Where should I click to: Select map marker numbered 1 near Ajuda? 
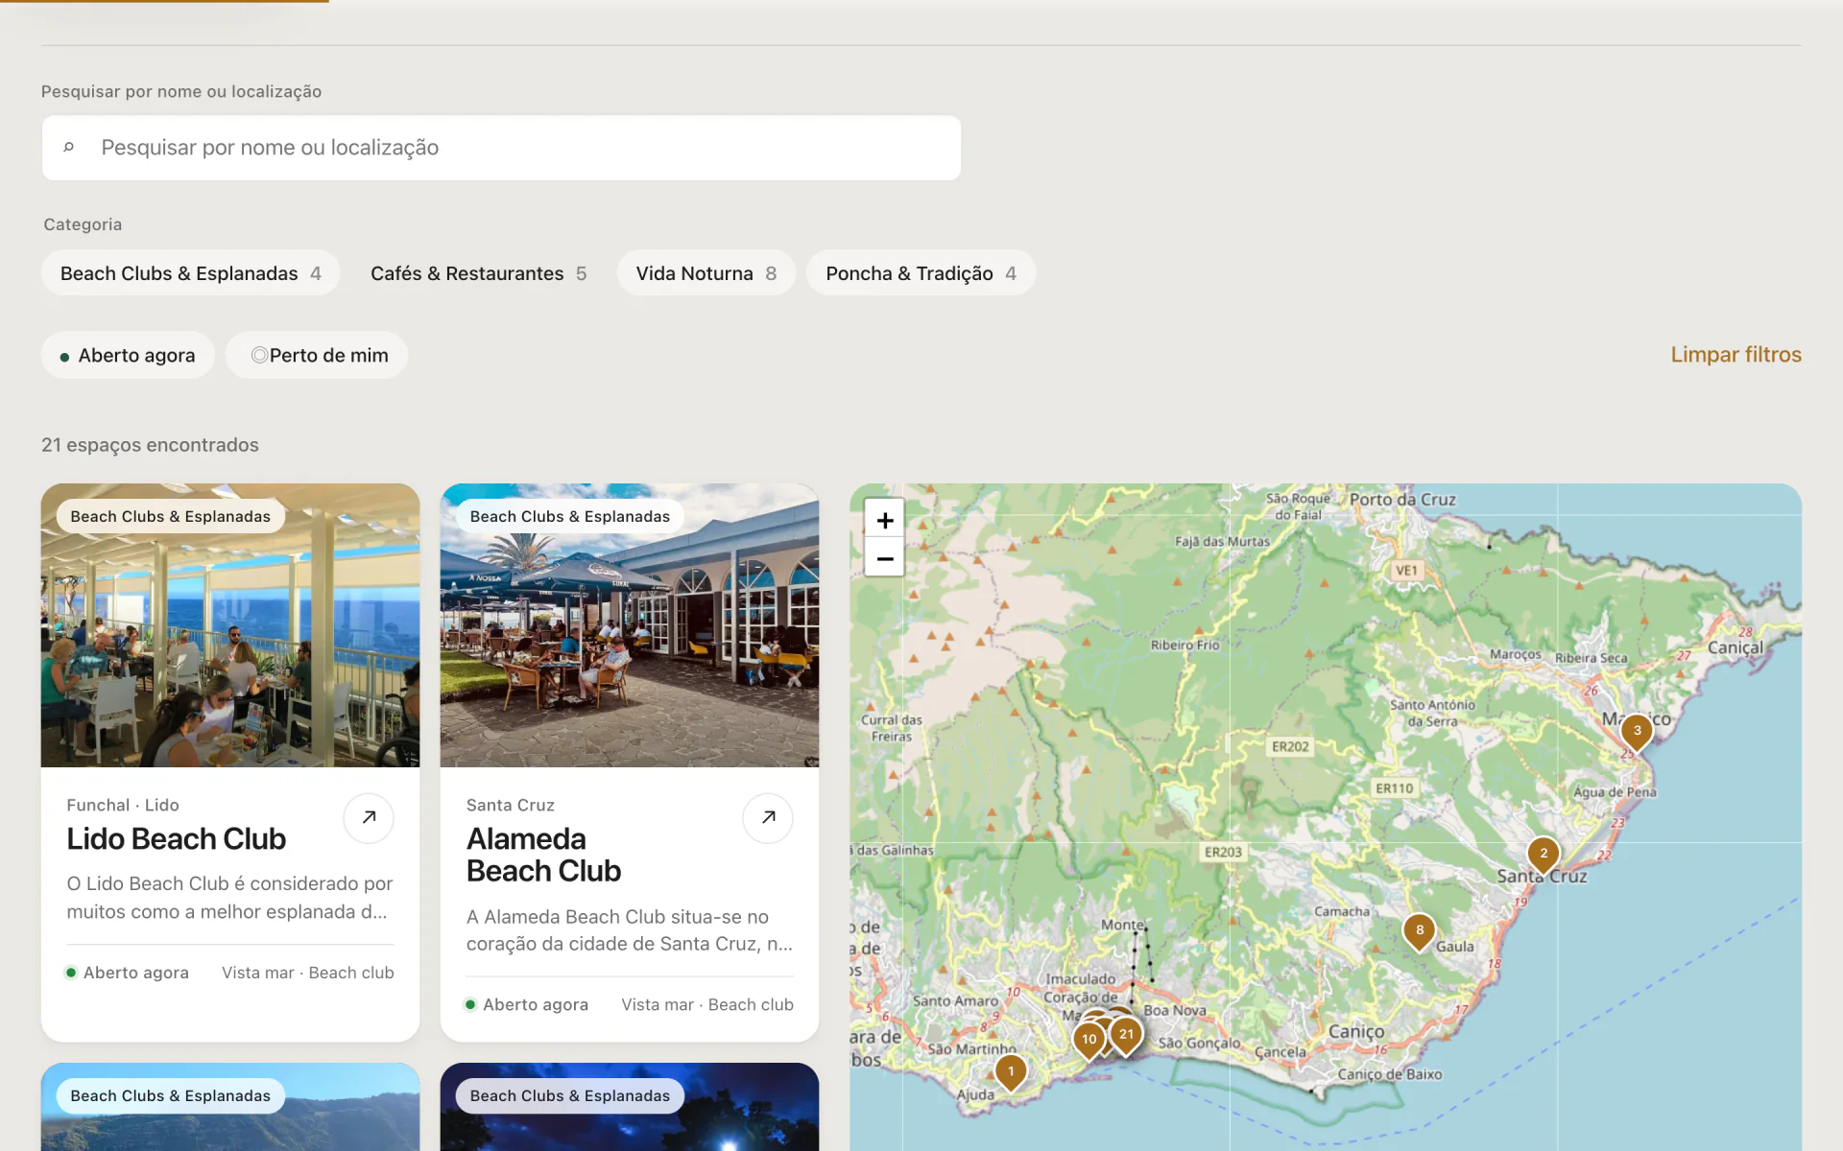(1011, 1072)
